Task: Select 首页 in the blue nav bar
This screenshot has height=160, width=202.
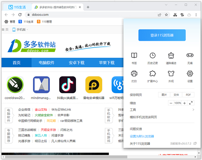Action: point(16,63)
